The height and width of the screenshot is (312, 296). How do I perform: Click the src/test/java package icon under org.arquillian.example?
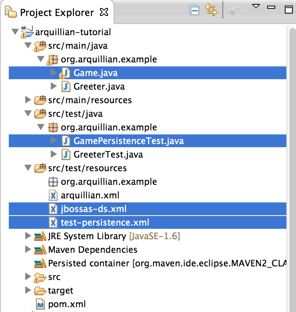53,128
